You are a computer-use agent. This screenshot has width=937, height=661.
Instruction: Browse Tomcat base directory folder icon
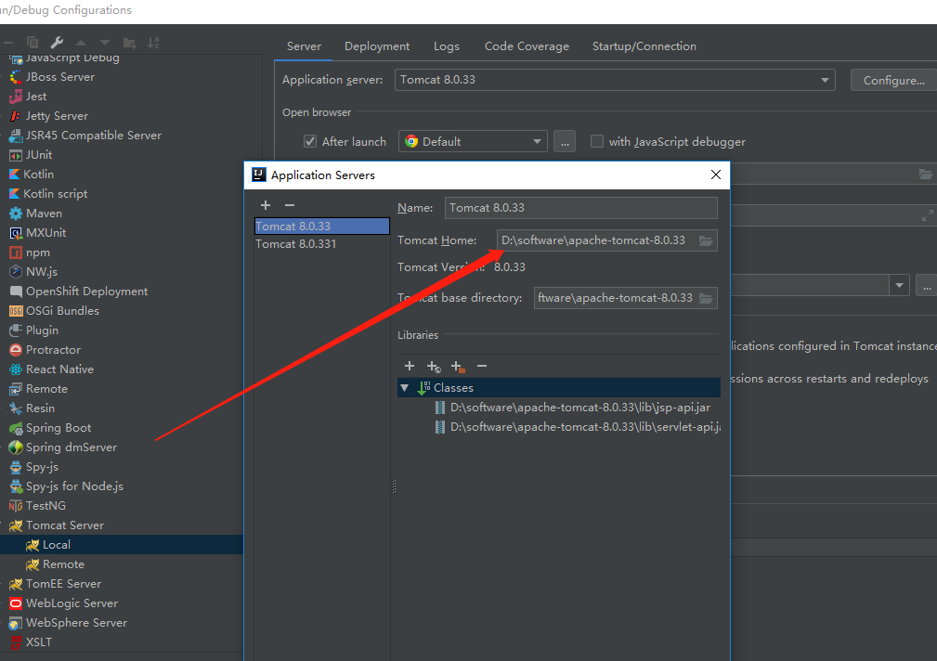click(706, 298)
